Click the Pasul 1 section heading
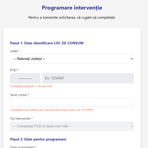This screenshot has height=148, width=148. tap(47, 43)
